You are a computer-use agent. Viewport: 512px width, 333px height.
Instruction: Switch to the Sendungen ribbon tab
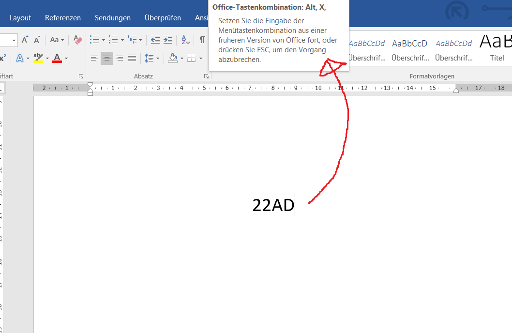point(112,17)
